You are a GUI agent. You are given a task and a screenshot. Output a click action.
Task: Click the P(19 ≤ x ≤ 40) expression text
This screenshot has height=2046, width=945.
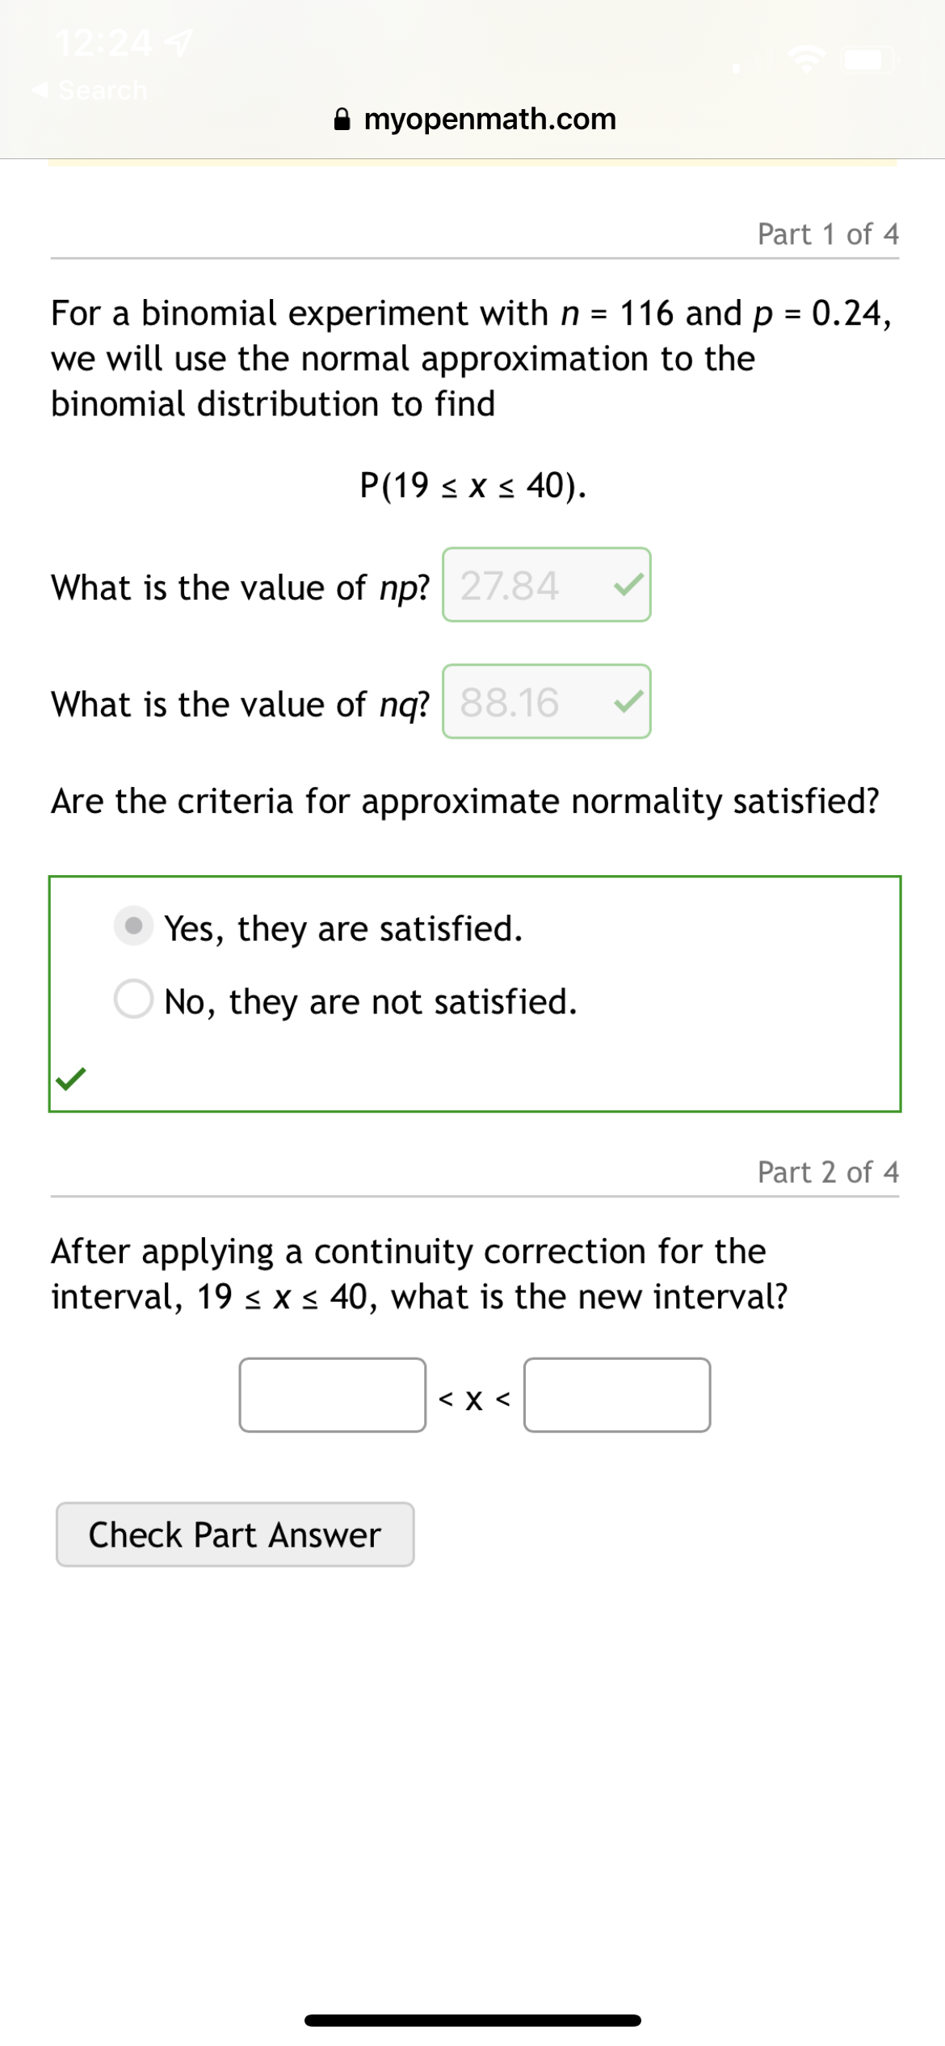[472, 485]
